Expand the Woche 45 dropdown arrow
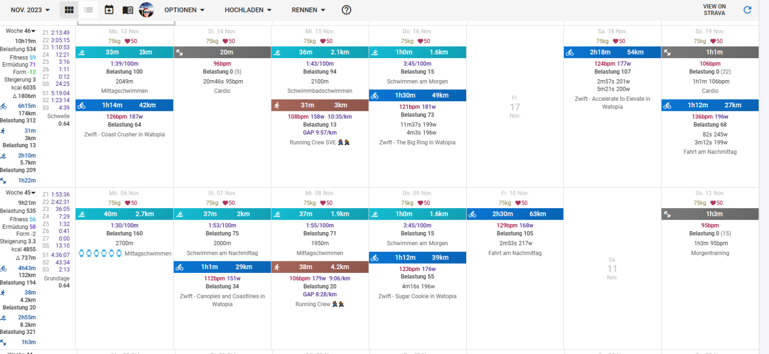This screenshot has height=354, width=769. click(x=34, y=193)
